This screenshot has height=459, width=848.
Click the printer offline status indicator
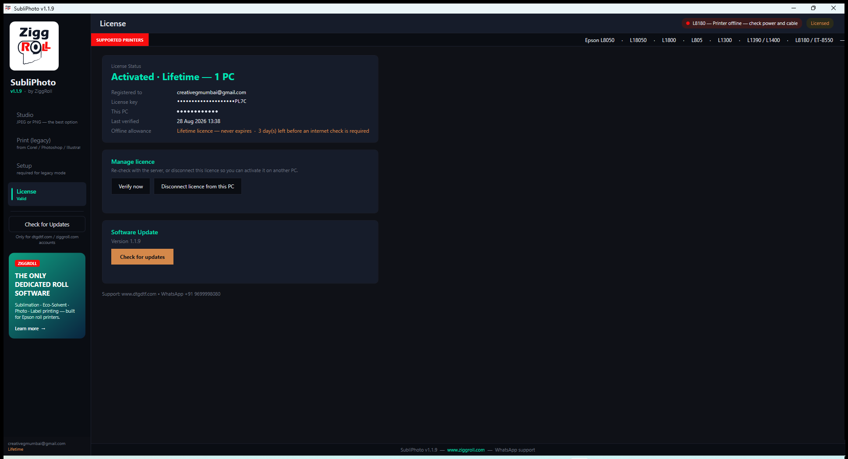(742, 23)
